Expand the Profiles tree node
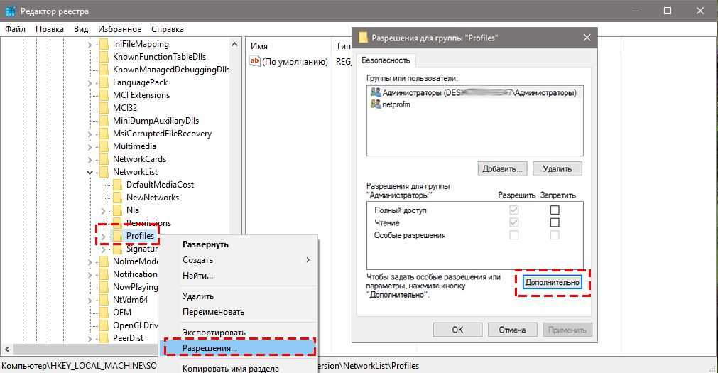The height and width of the screenshot is (373, 718). point(103,237)
